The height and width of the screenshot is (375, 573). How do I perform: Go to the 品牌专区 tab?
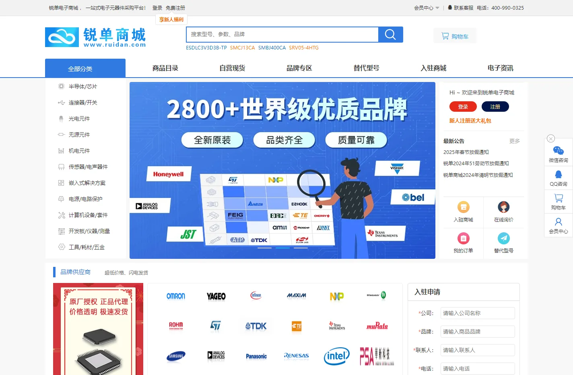click(x=299, y=68)
